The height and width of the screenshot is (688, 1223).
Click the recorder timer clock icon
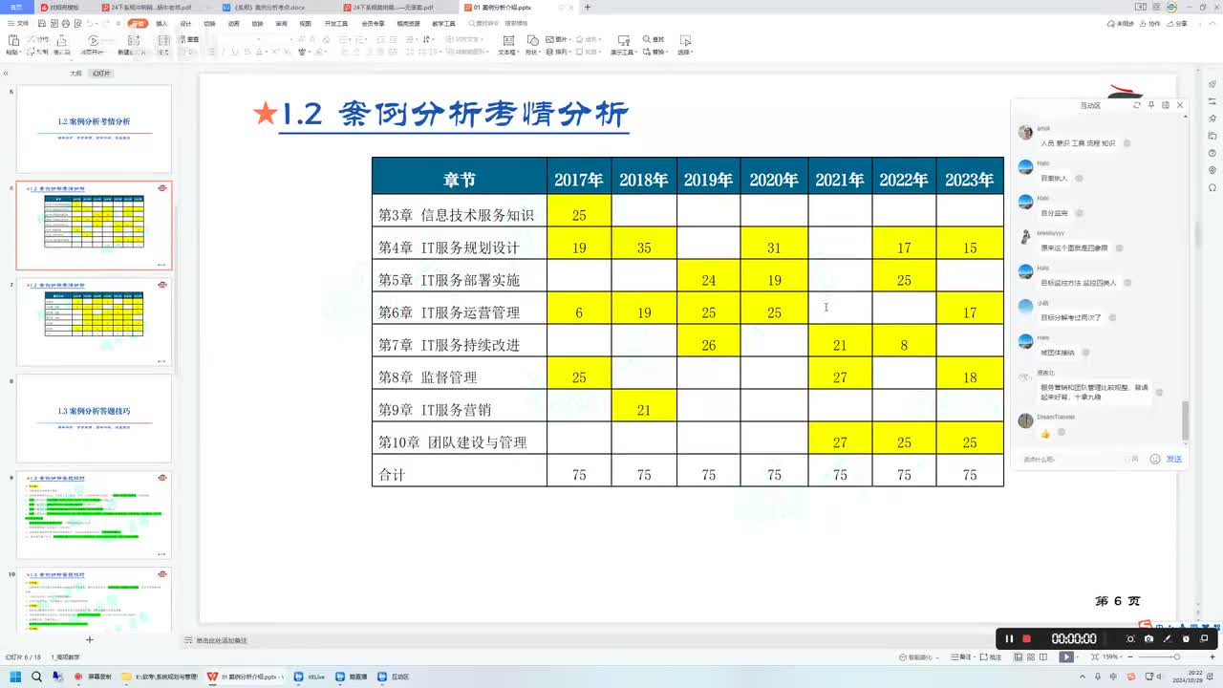(x=1186, y=638)
